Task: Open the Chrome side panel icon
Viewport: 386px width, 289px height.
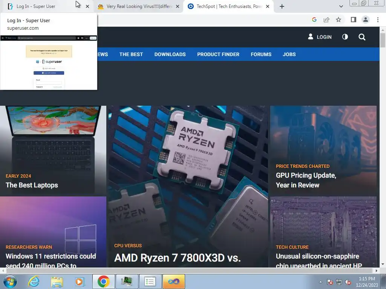Action: (x=354, y=20)
